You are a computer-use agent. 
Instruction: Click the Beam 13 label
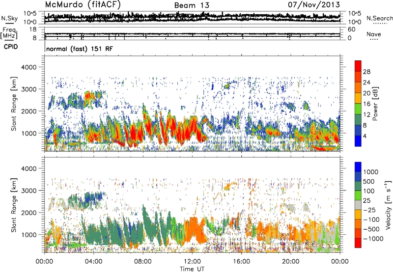click(x=192, y=5)
